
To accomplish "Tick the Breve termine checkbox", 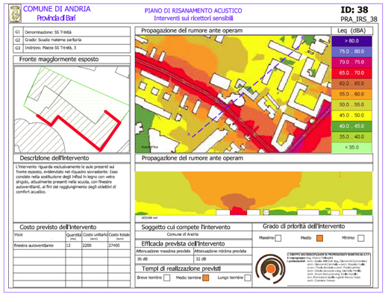I will tap(167, 278).
